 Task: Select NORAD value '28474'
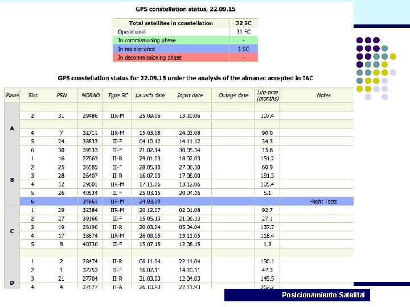[90, 262]
